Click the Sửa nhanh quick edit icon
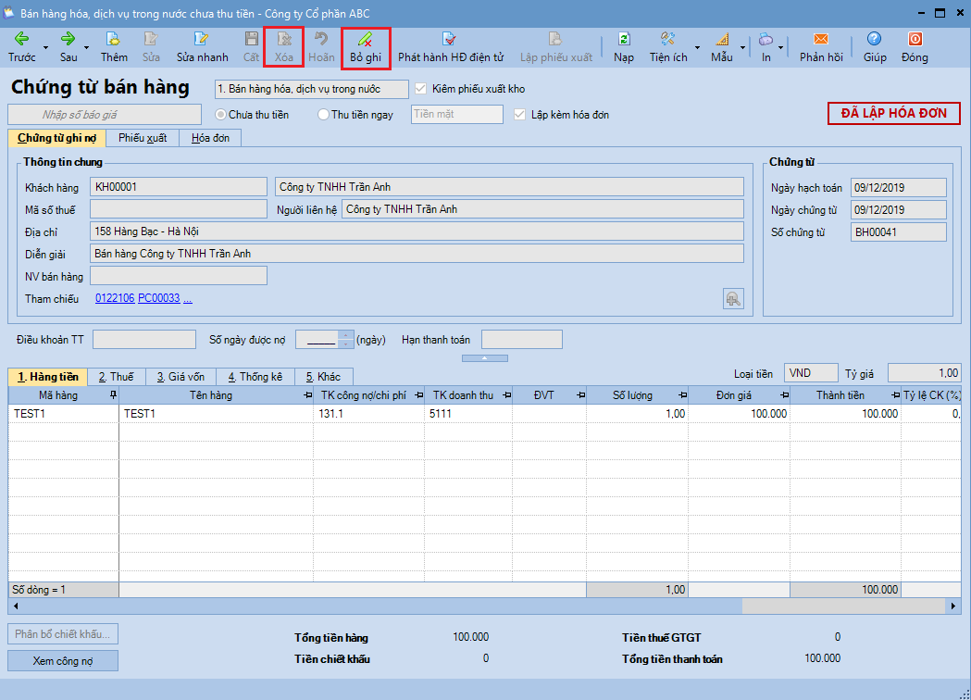Viewport: 971px width, 700px height. (202, 40)
